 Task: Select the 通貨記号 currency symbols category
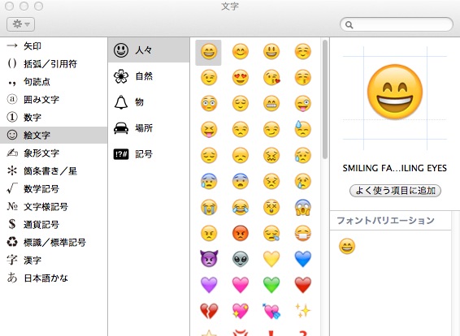click(x=54, y=224)
